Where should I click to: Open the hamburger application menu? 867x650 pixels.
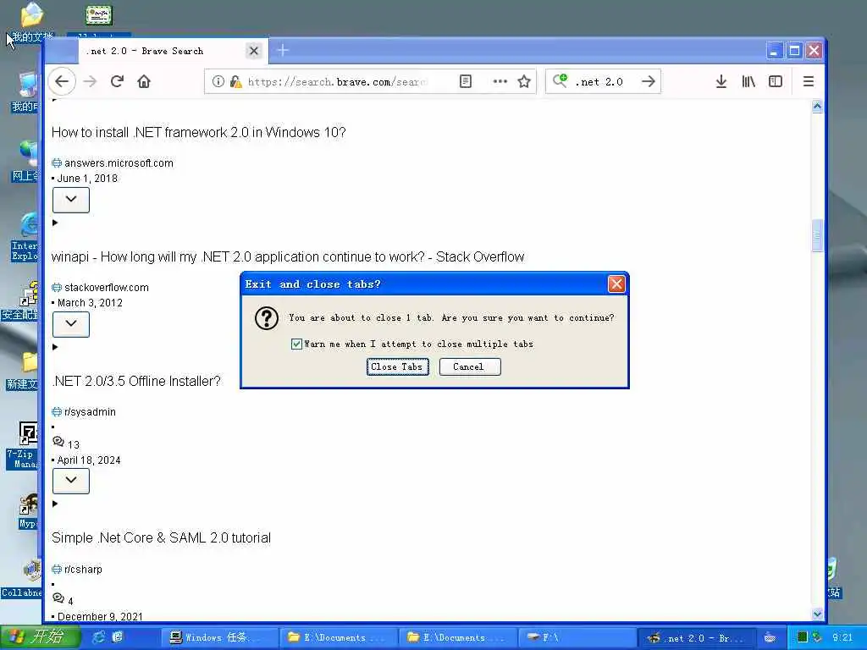(809, 82)
